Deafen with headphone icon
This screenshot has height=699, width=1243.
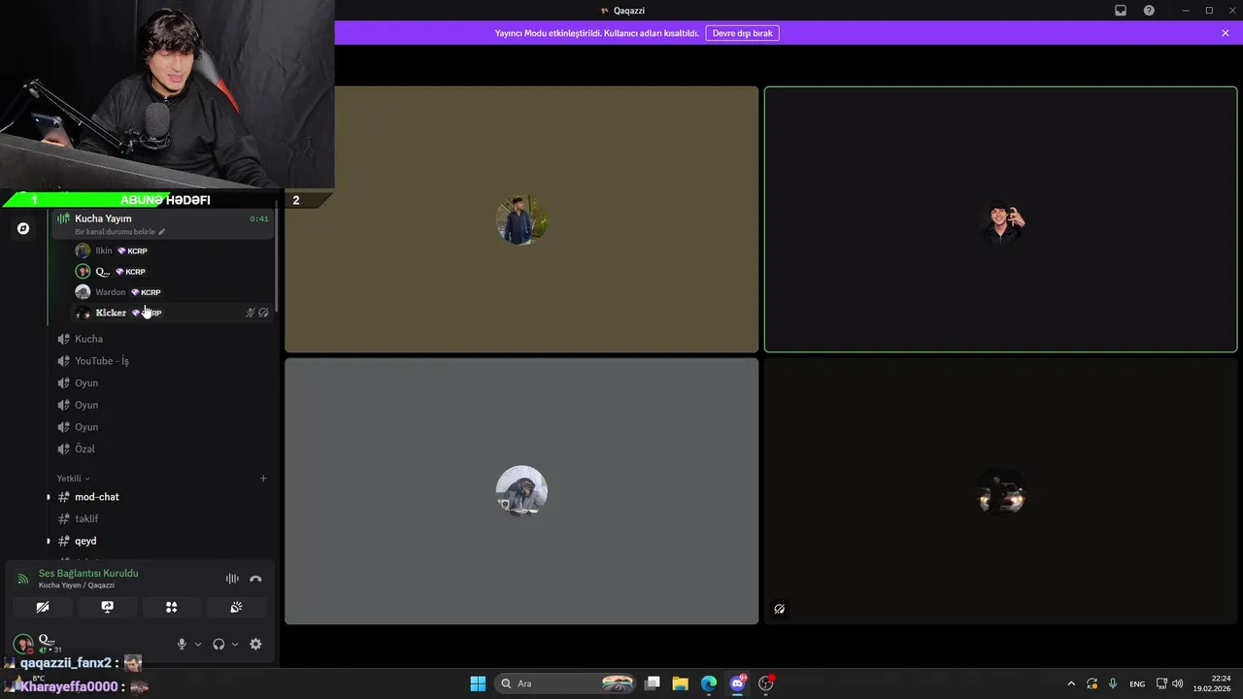(x=218, y=644)
